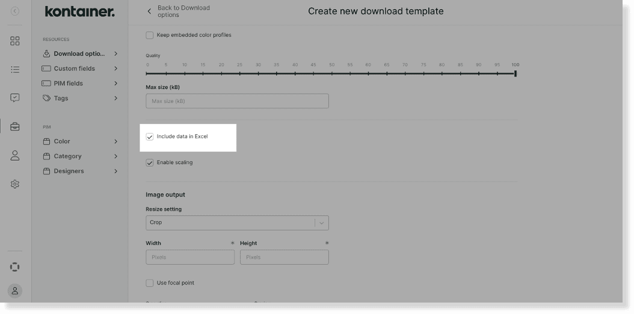Expand the Color chevron
The width and height of the screenshot is (634, 314).
click(x=115, y=141)
